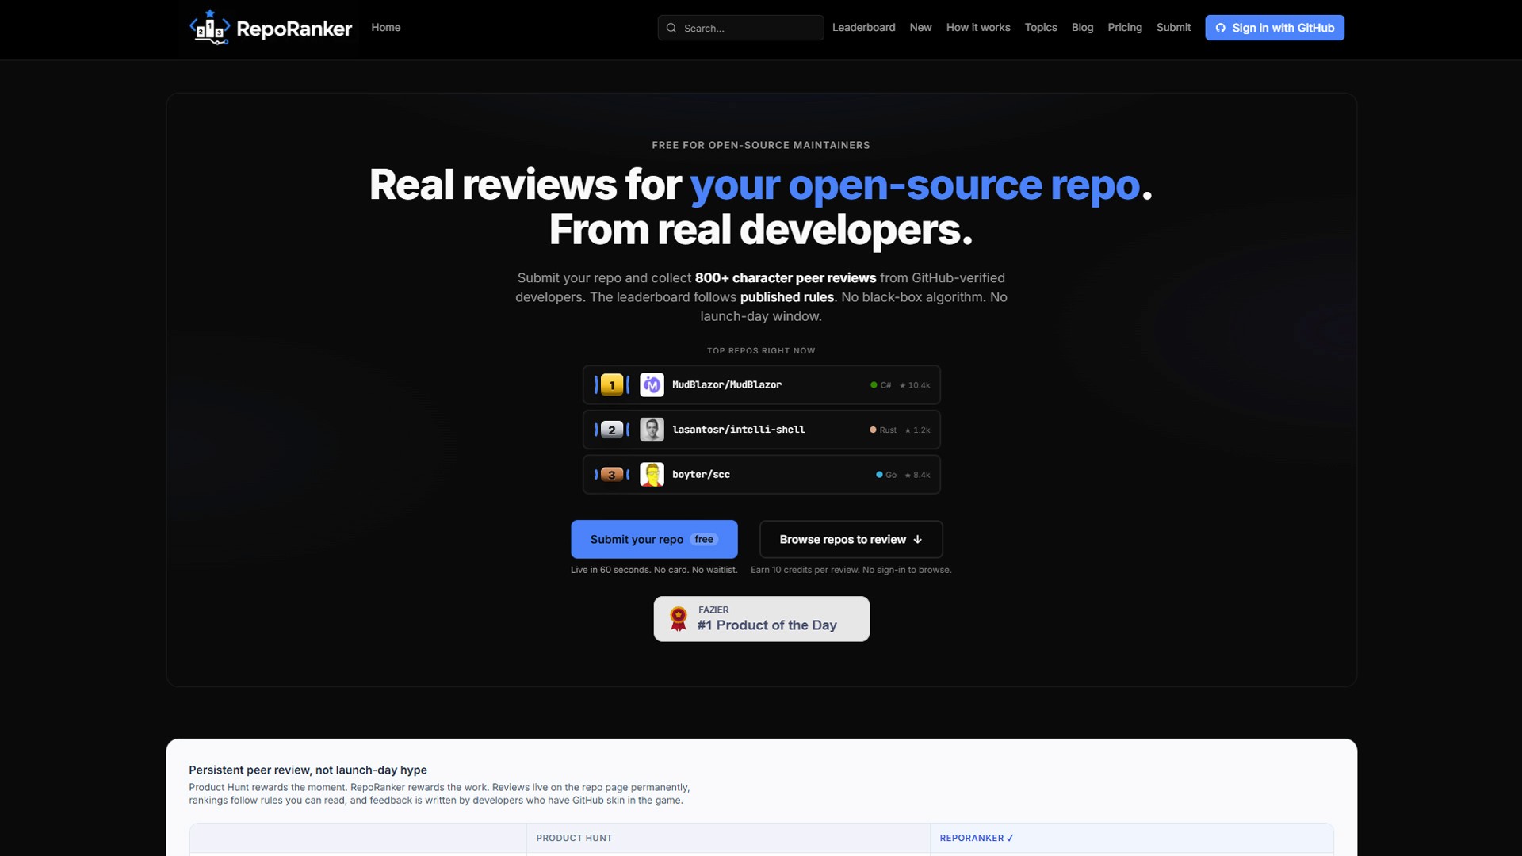Image resolution: width=1522 pixels, height=856 pixels.
Task: Click the blue 'your open-source repo' headline text
Action: click(x=915, y=185)
